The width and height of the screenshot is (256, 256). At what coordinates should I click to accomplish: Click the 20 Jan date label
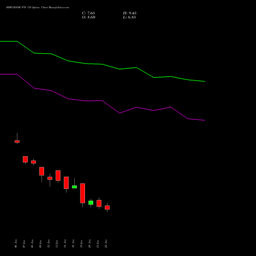90,244
